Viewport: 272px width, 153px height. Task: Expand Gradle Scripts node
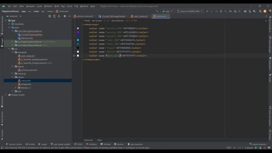[6, 95]
